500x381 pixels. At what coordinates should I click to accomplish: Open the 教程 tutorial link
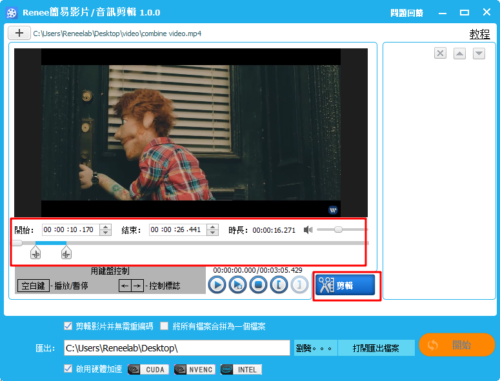point(479,34)
